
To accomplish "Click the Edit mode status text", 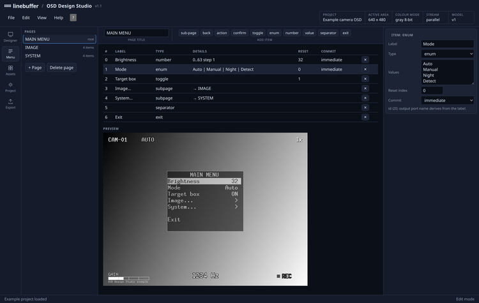I will click(x=465, y=299).
